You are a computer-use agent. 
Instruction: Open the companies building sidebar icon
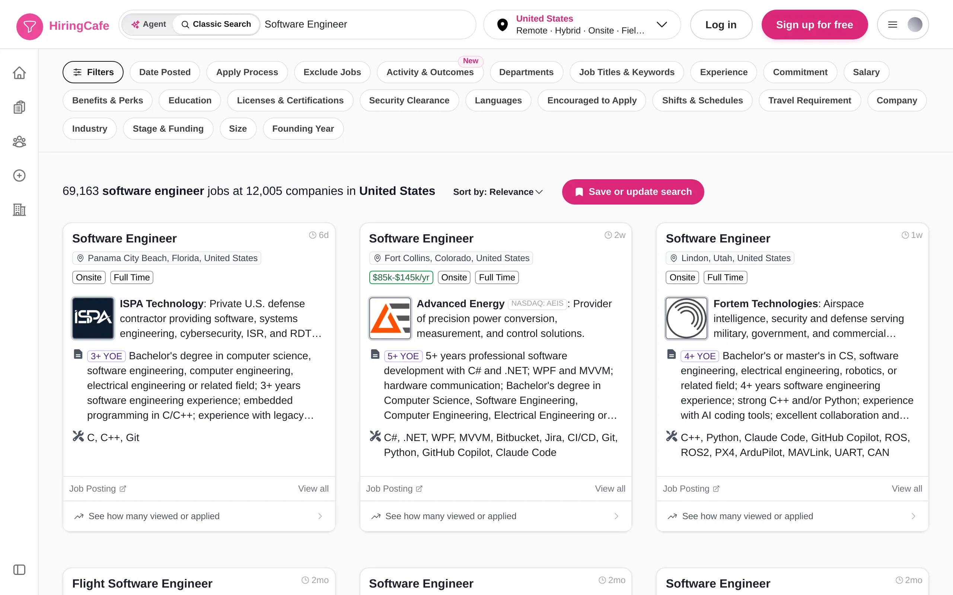(19, 210)
